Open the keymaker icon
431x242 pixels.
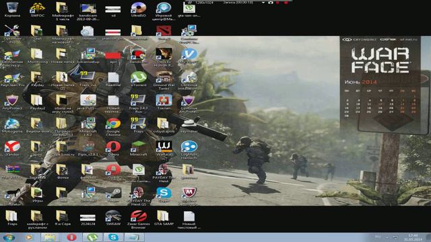189,125
